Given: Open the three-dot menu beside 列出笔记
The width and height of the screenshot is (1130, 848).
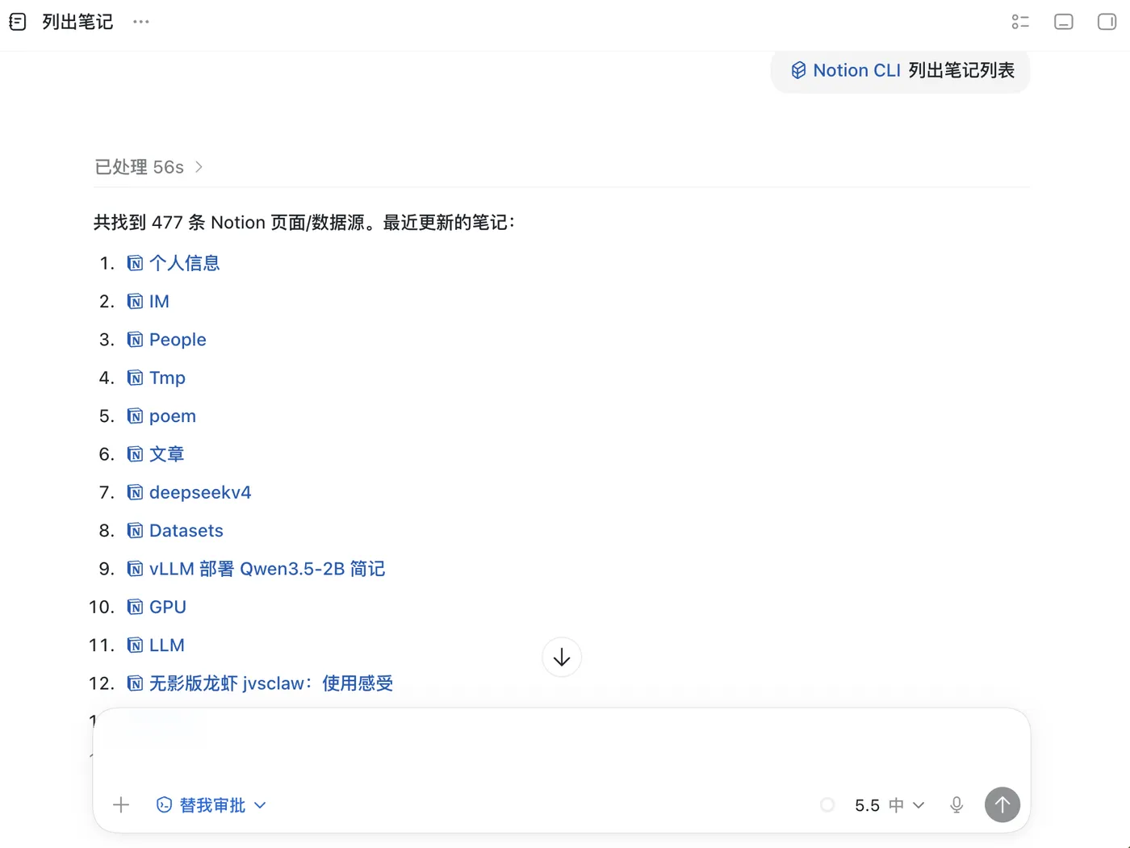Looking at the screenshot, I should [x=141, y=22].
